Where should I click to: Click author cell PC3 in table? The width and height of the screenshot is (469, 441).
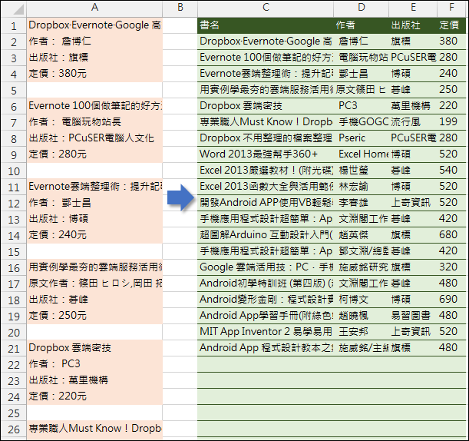point(362,106)
